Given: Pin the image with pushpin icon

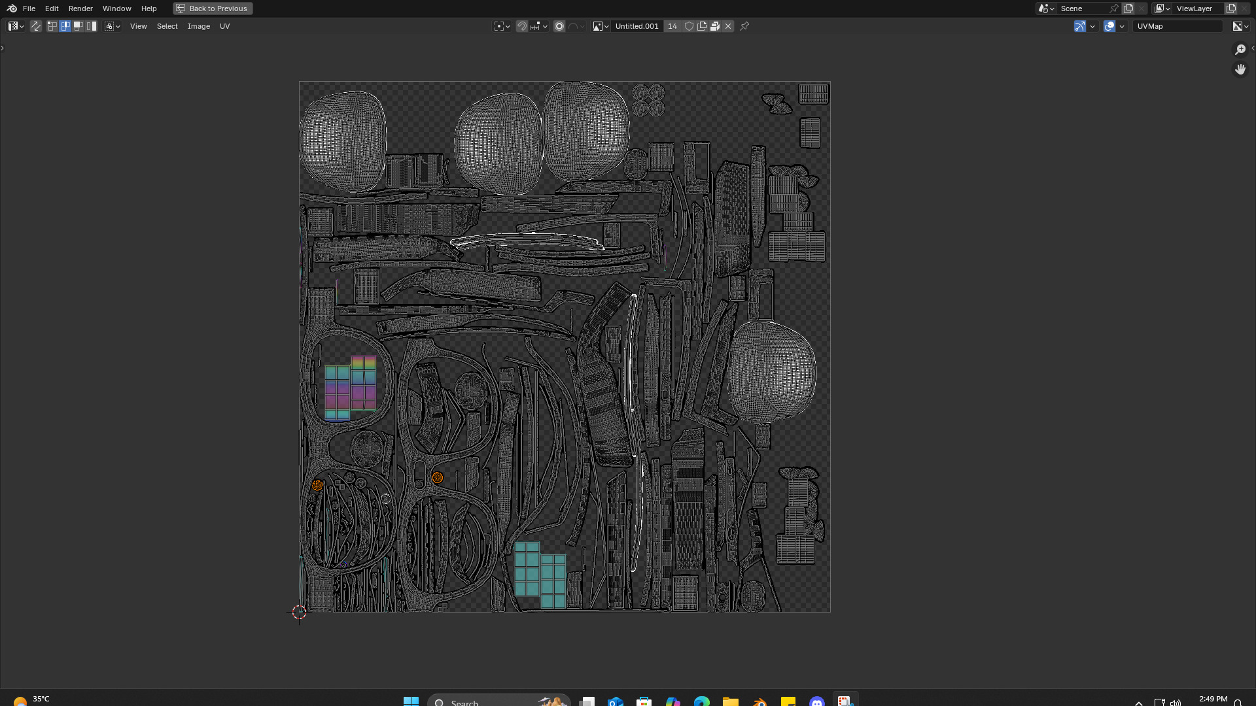Looking at the screenshot, I should 744,26.
